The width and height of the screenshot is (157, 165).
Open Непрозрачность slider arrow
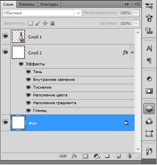pos(136,13)
